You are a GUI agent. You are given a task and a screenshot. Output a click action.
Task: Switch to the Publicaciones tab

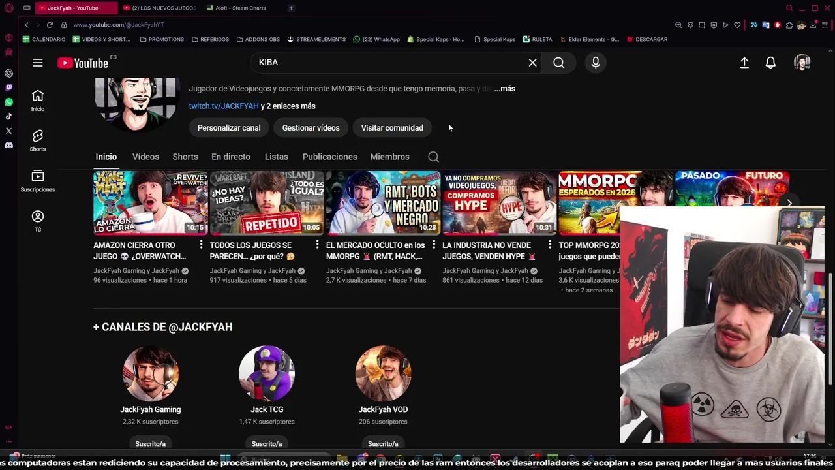coord(329,157)
